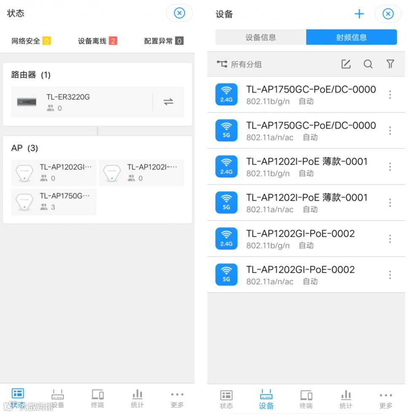Tap the swap arrows beside TL-ER3220G
The height and width of the screenshot is (414, 408).
[x=168, y=102]
